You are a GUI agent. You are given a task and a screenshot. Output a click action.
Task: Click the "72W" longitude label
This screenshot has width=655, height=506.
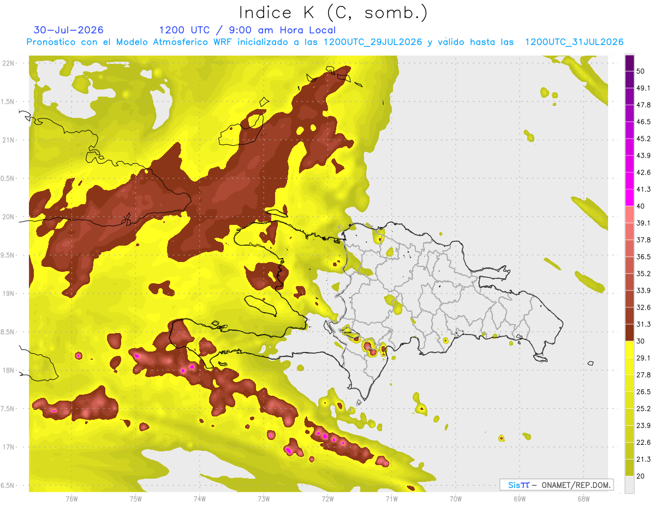(x=327, y=499)
